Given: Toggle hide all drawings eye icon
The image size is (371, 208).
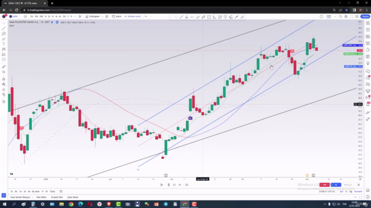Looking at the screenshot, I should [4, 95].
